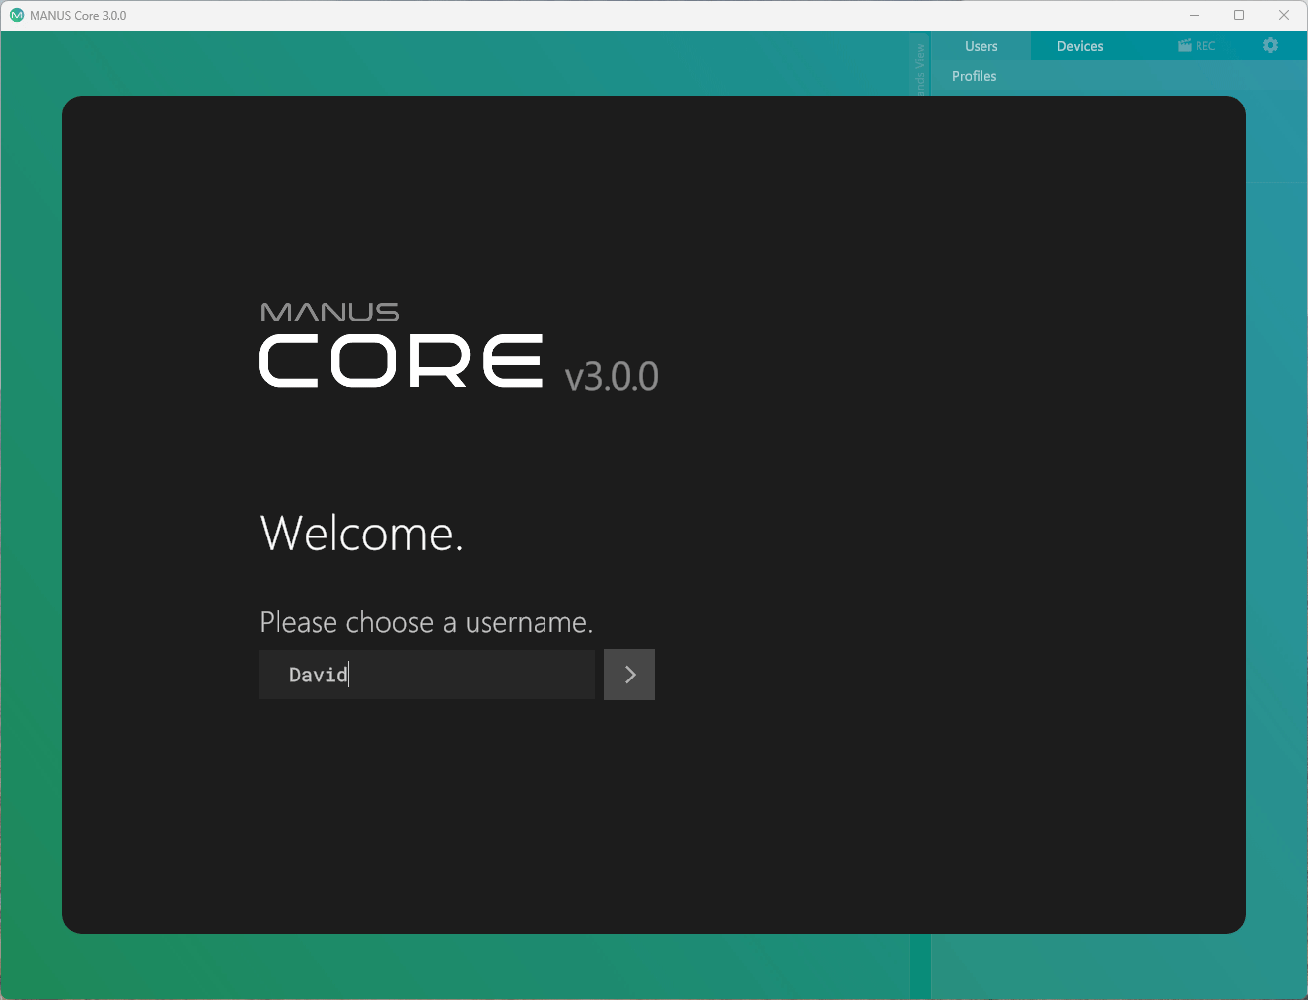Select the gear icon in the top-right toolbar
This screenshot has width=1308, height=1000.
coord(1270,45)
